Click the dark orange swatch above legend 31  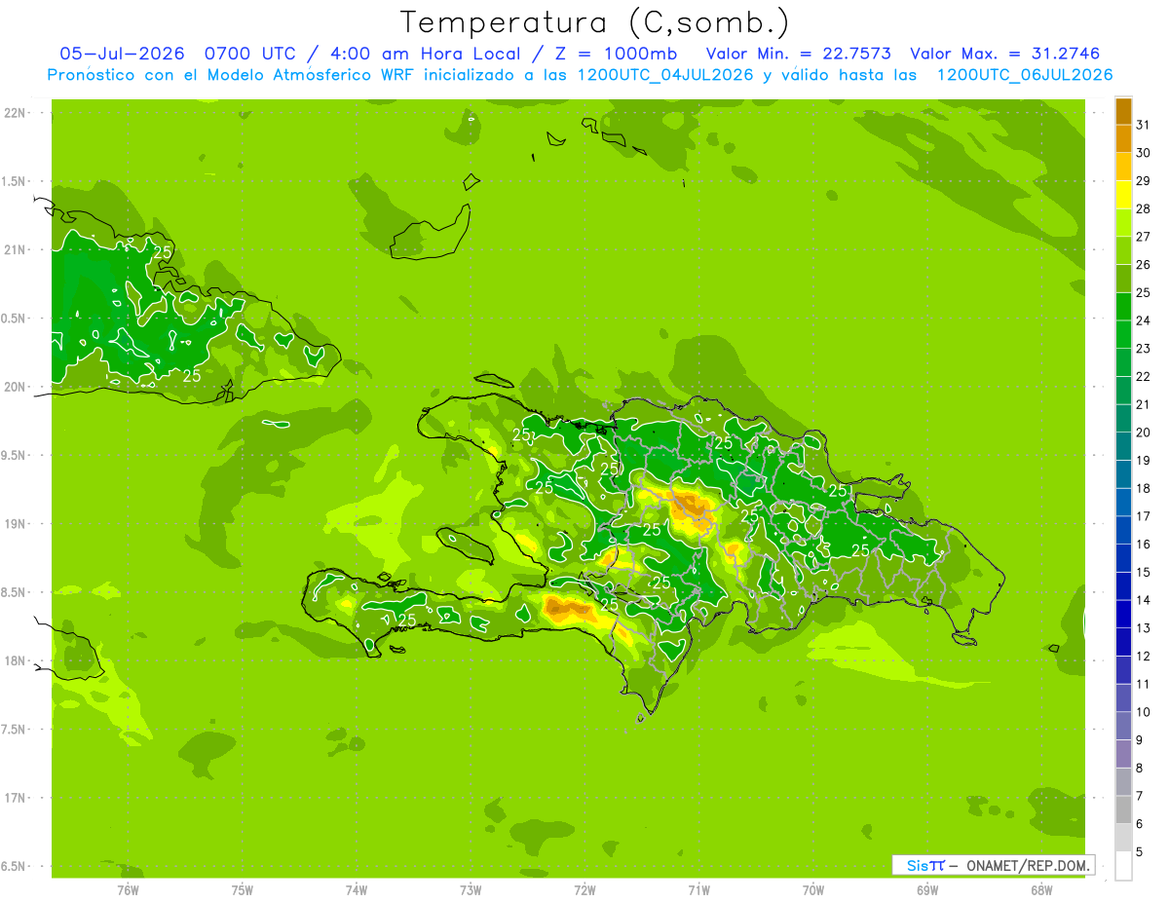point(1123,111)
